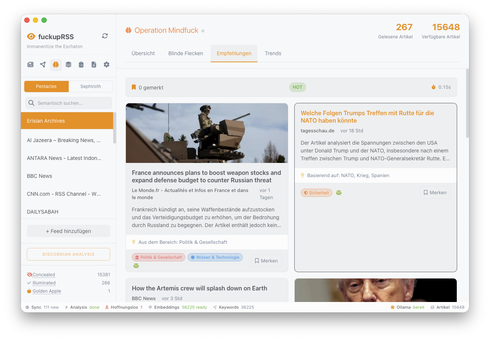Click the semantic search input field
This screenshot has width=490, height=340.
tap(68, 103)
